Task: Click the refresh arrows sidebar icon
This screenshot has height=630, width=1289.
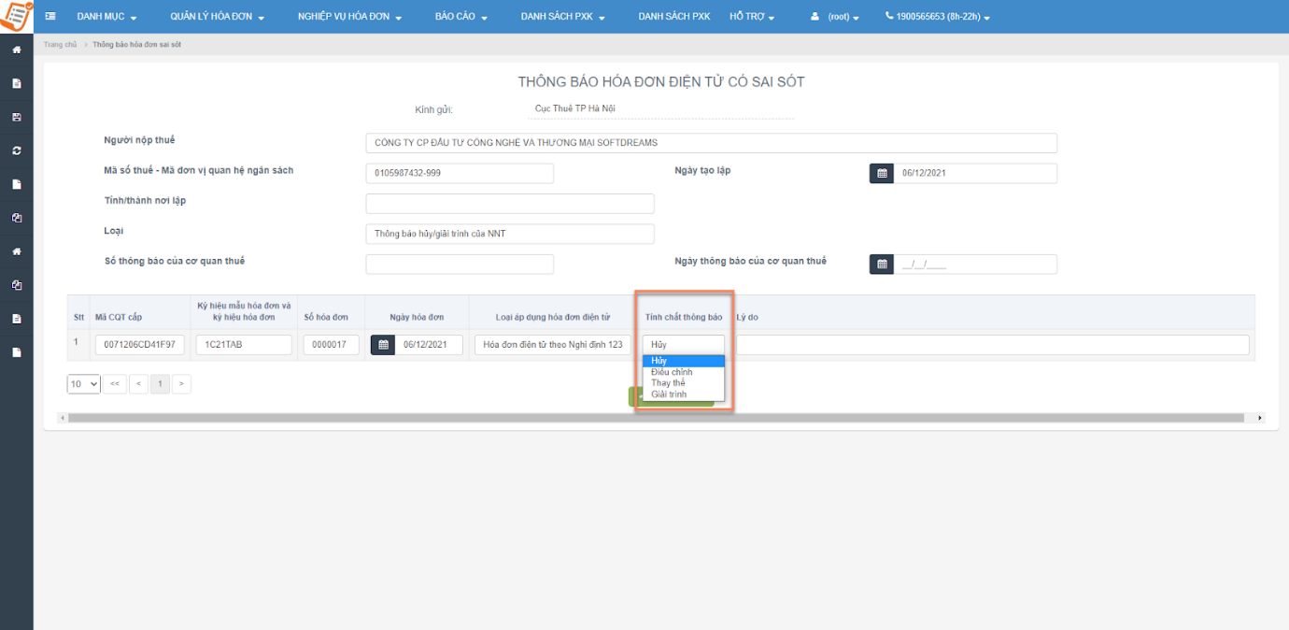Action: tap(16, 150)
